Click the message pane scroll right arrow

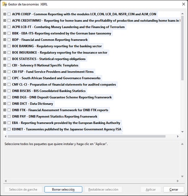coord(178,181)
